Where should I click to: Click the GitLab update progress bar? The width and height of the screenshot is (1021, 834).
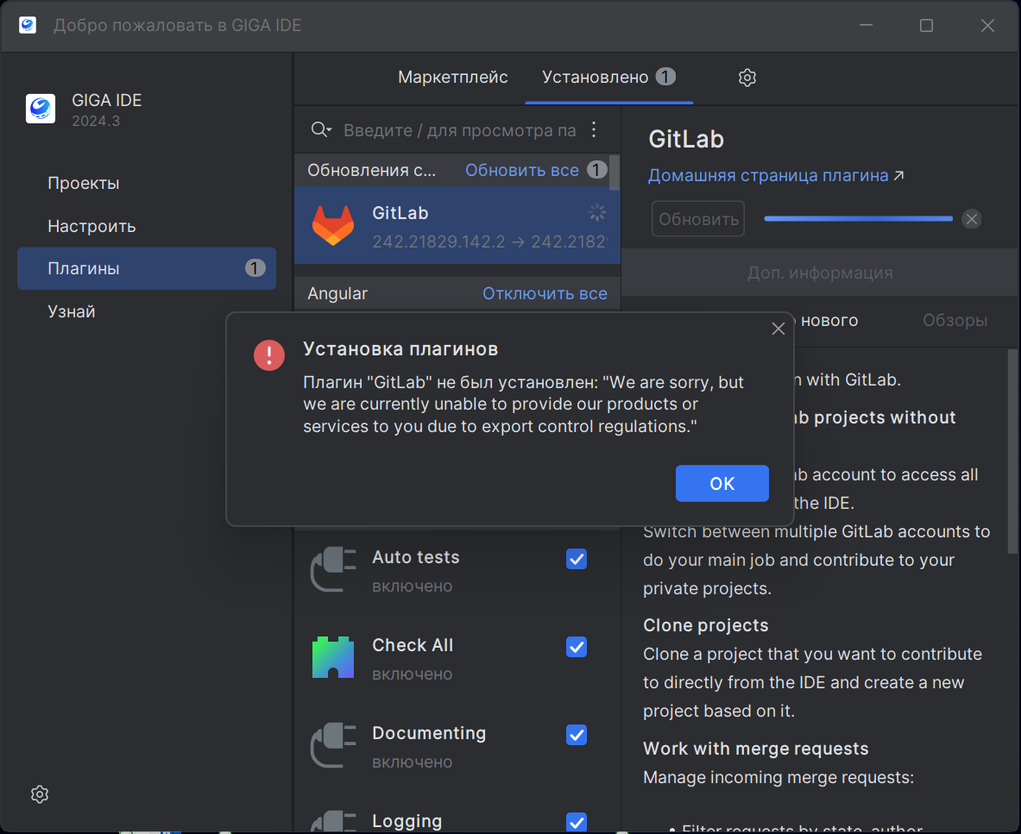pos(858,218)
